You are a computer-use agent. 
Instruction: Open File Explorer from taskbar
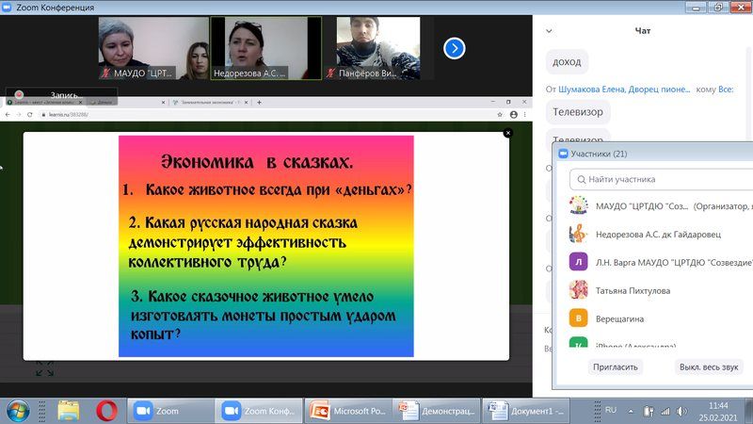click(x=68, y=411)
